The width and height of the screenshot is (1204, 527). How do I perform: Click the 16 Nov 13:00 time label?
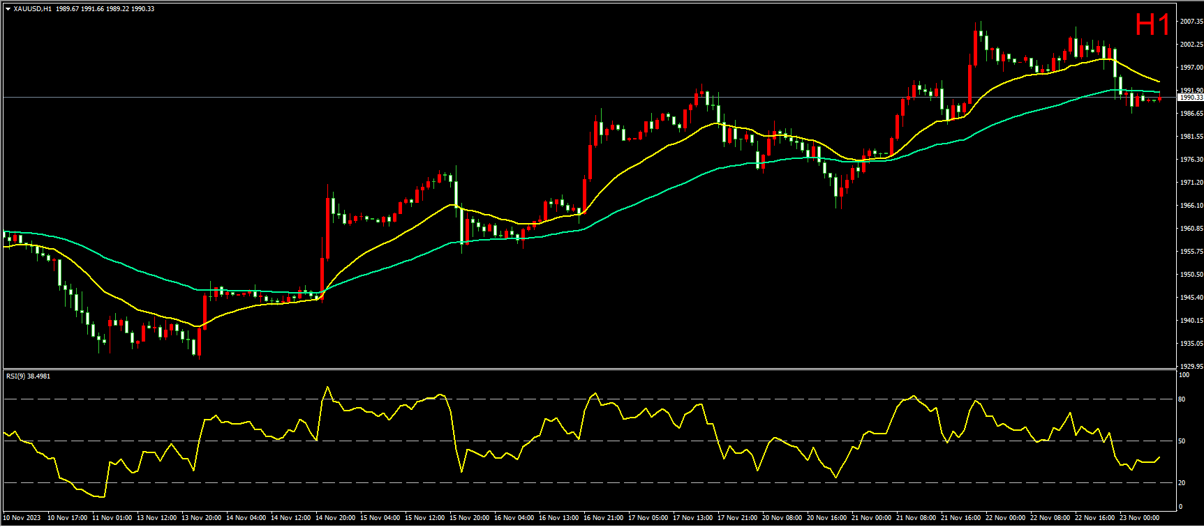point(558,518)
